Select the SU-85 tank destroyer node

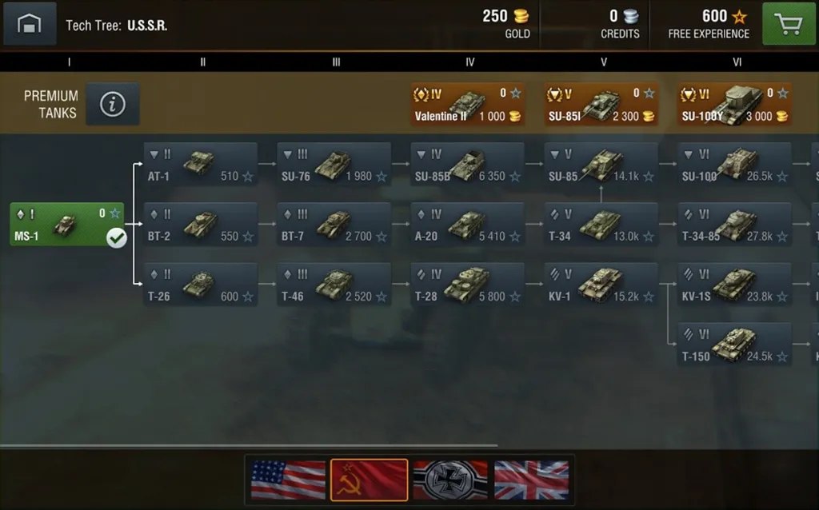[601, 165]
